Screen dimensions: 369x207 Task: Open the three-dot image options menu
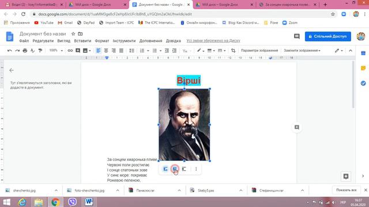click(x=196, y=169)
